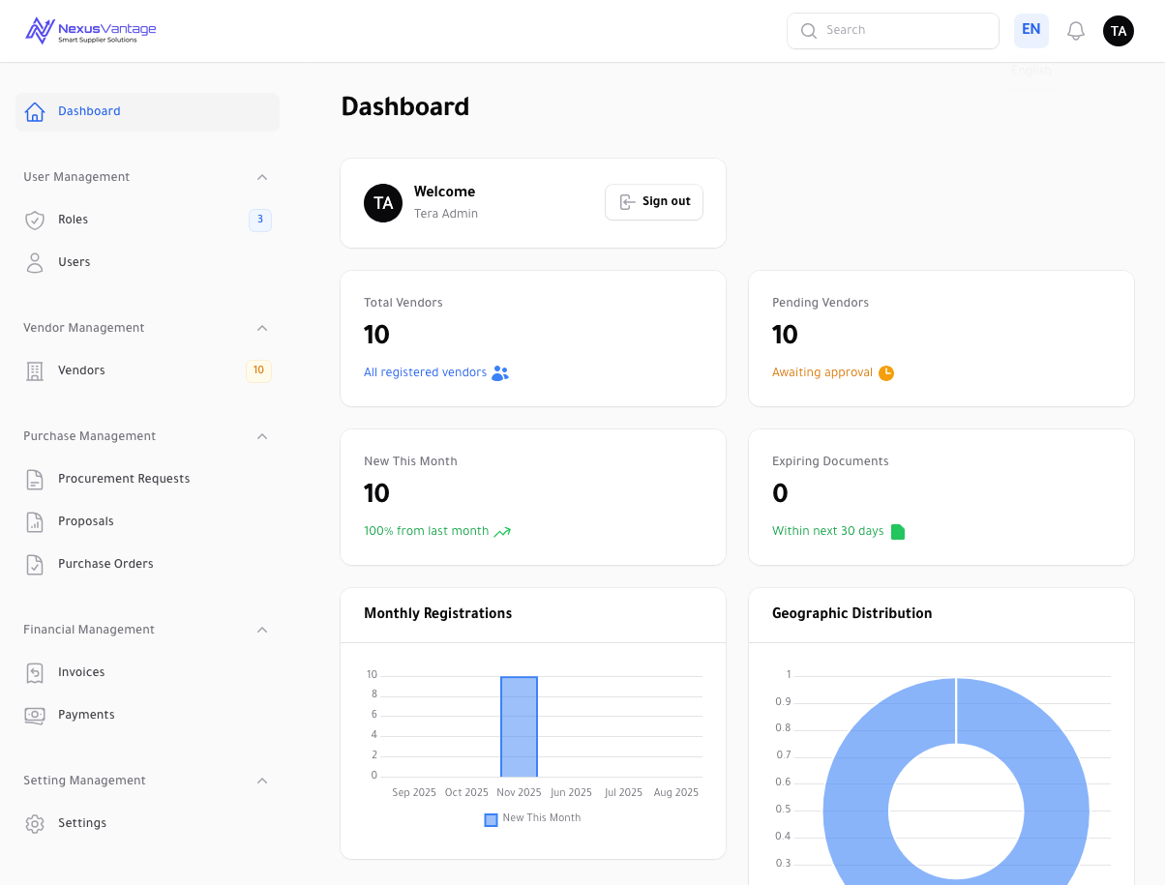Open the EN language selector
Viewport: 1165px width, 885px height.
[x=1031, y=30]
